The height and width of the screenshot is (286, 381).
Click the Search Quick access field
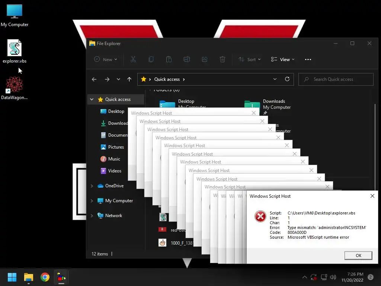pos(336,79)
